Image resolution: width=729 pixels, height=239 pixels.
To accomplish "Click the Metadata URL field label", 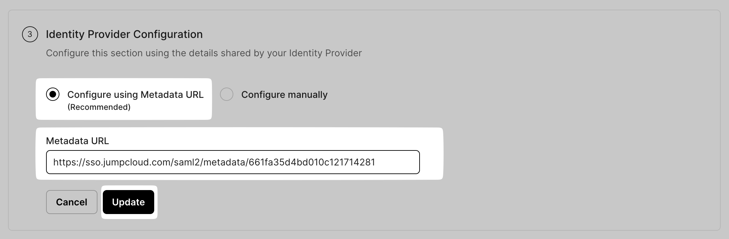I will [77, 141].
